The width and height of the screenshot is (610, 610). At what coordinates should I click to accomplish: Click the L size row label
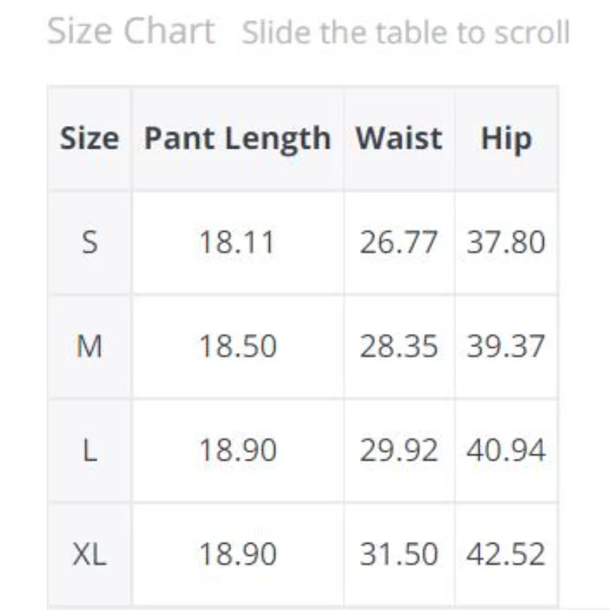point(90,451)
